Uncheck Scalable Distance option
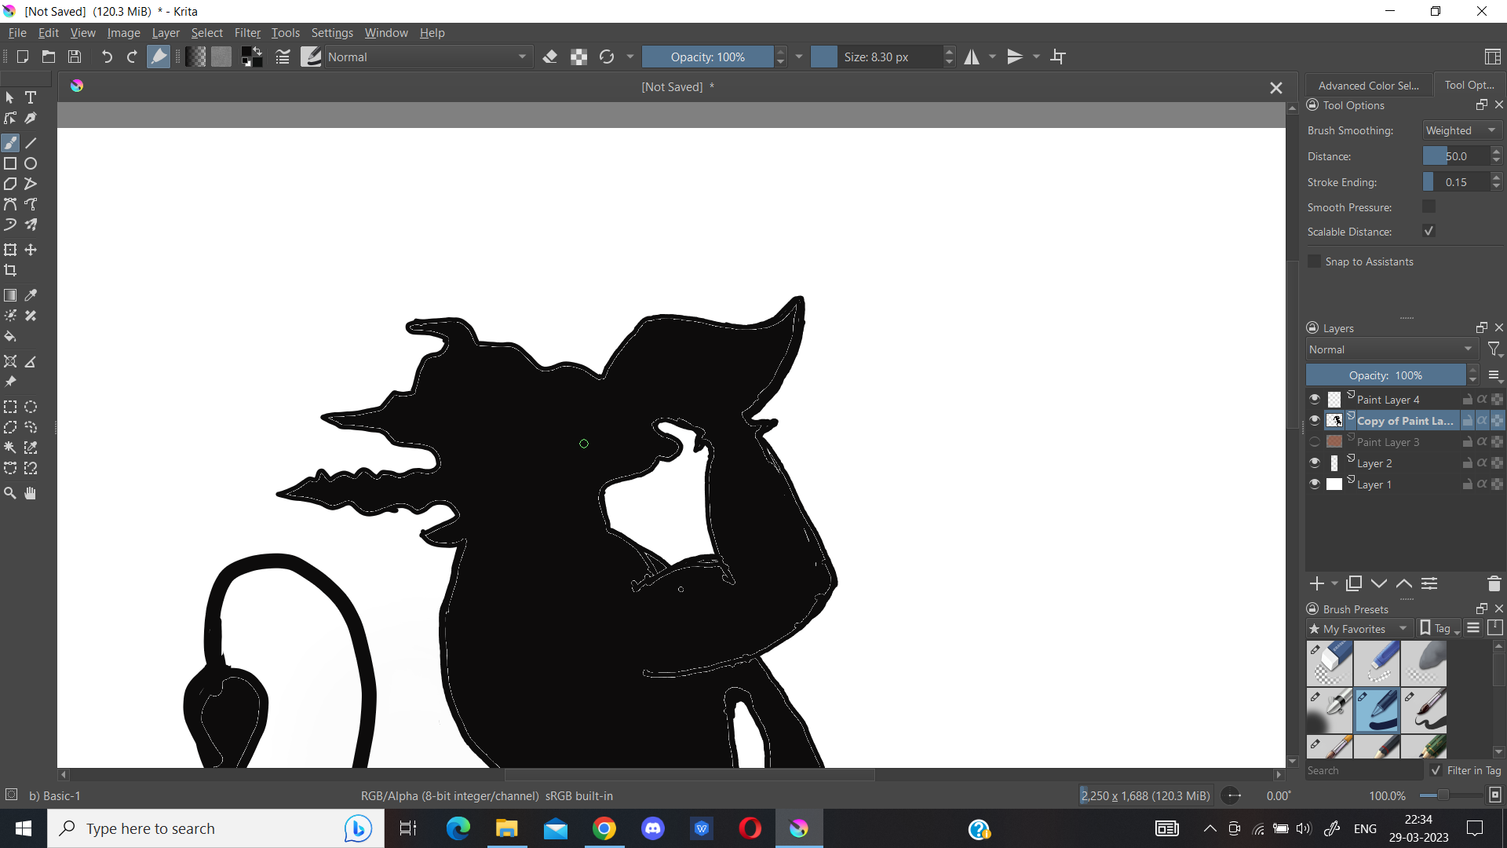Image resolution: width=1507 pixels, height=848 pixels. point(1429,232)
